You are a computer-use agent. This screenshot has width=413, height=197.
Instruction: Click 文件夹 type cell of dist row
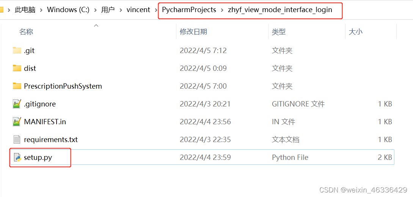(282, 69)
